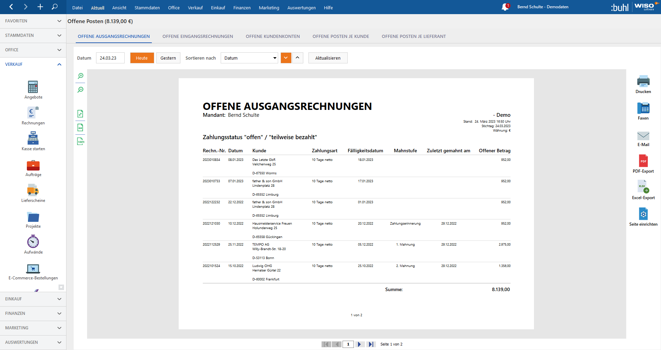
Task: Open the Sortieren nach Datum dropdown
Action: click(249, 58)
